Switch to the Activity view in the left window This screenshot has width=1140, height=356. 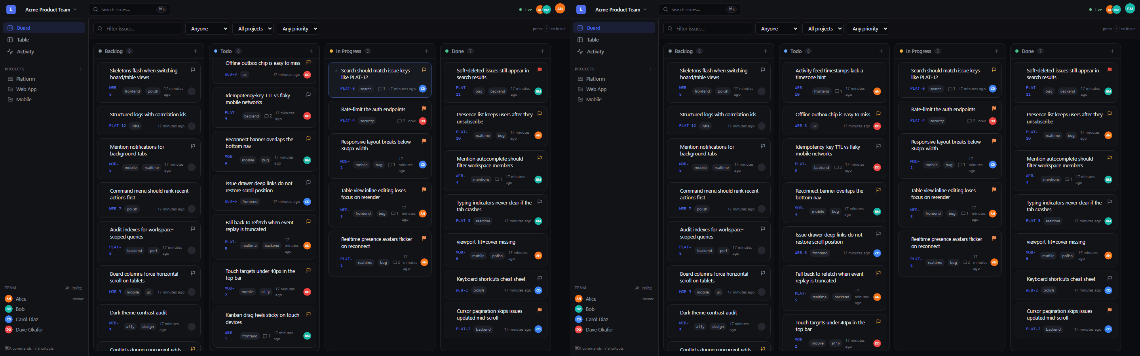click(44, 52)
